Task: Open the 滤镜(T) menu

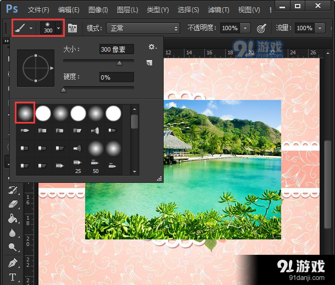Action: coord(219,10)
